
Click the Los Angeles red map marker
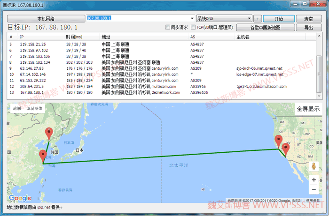(285, 150)
